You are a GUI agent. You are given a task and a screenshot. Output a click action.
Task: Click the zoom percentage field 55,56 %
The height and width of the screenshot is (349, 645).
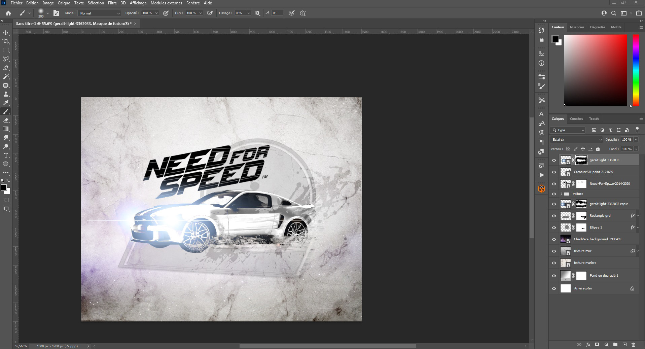click(21, 346)
